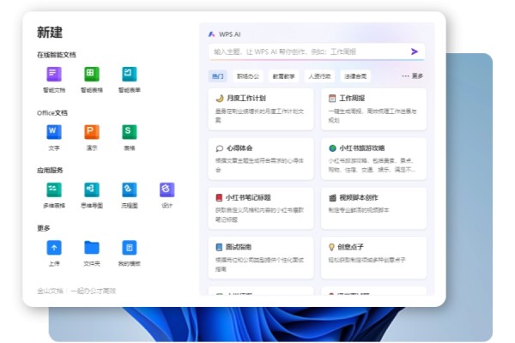Viewport: 515px width, 343px height.
Task: Create a new 表格 Office spreadsheet
Action: pos(129,132)
